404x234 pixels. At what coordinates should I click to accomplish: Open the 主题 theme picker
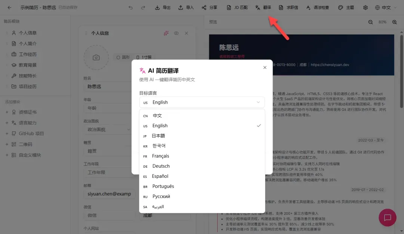point(346,7)
